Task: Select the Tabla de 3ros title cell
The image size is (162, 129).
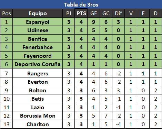Action: tap(81, 4)
